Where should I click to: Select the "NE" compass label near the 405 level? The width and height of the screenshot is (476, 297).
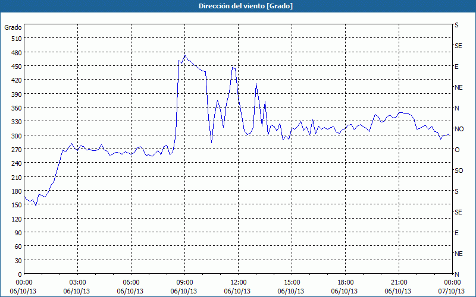tap(459, 87)
